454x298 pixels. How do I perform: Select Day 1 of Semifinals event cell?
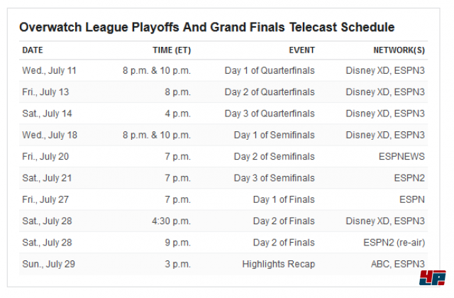pos(275,135)
